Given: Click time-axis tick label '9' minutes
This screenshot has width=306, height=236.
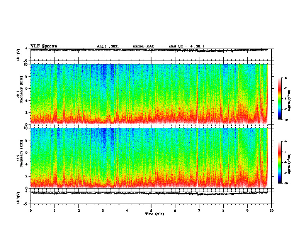Looking at the screenshot, I should pos(247,211).
